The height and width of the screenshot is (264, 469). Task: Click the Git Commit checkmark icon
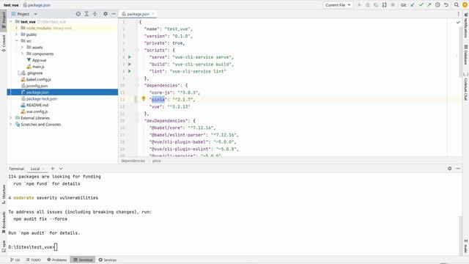[x=421, y=5]
